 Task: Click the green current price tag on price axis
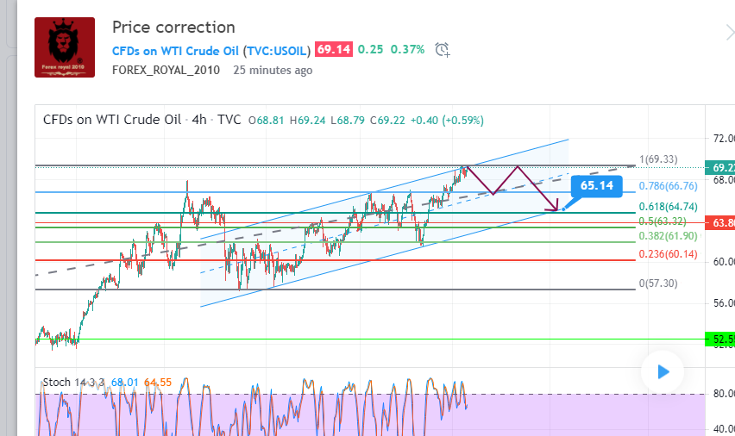pyautogui.click(x=719, y=166)
